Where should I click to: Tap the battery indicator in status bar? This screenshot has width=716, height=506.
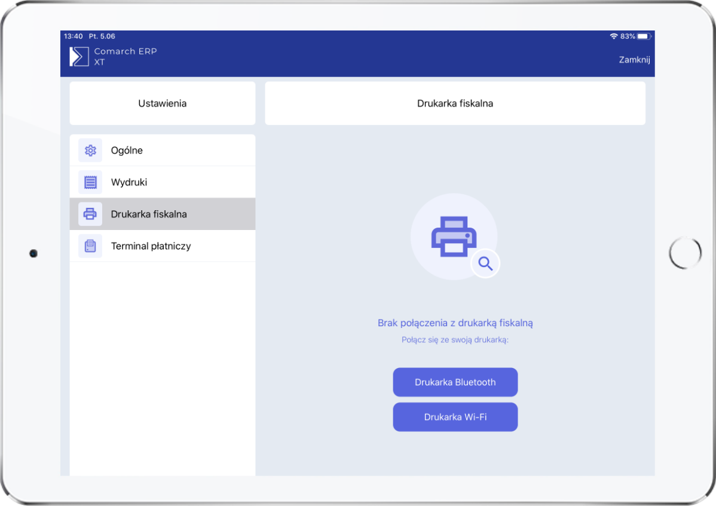click(x=644, y=36)
